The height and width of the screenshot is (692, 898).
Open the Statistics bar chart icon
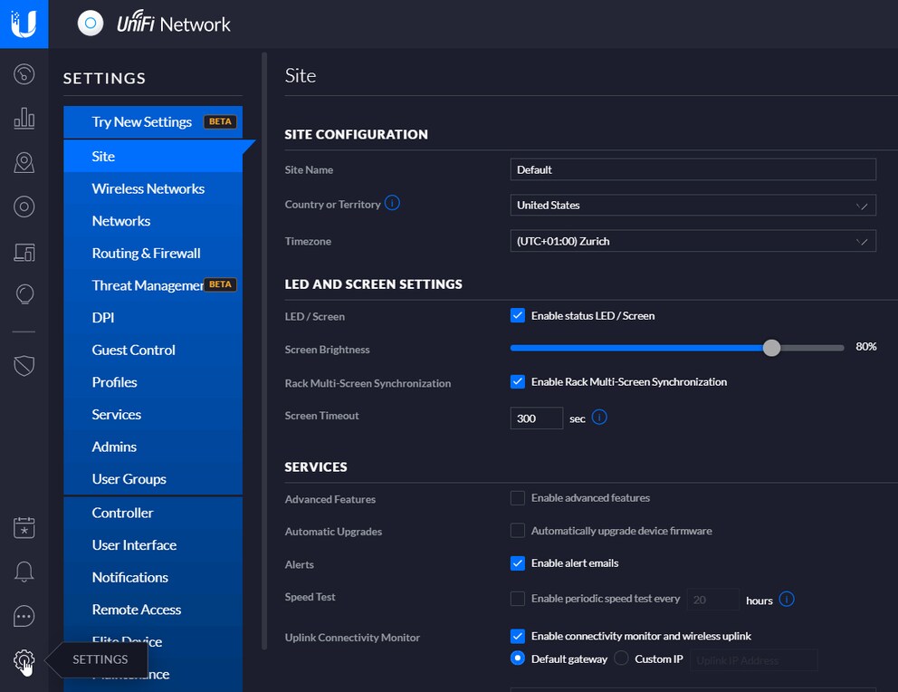coord(24,118)
